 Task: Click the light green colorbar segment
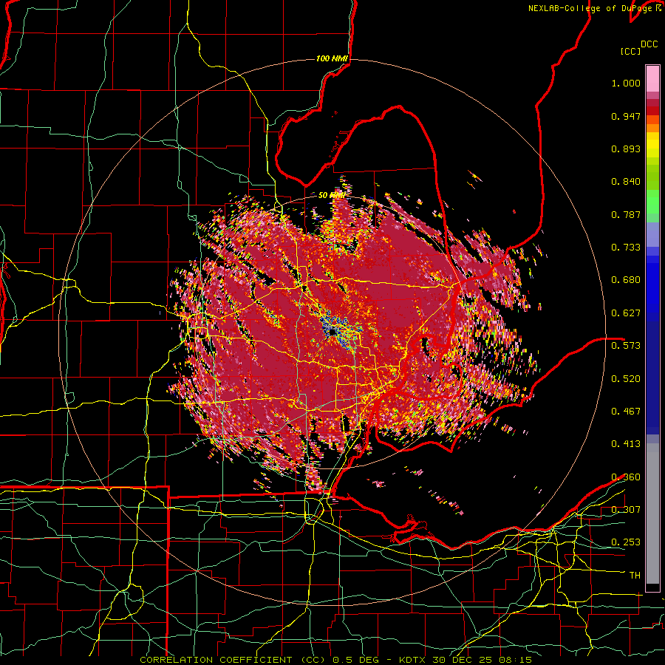652,202
